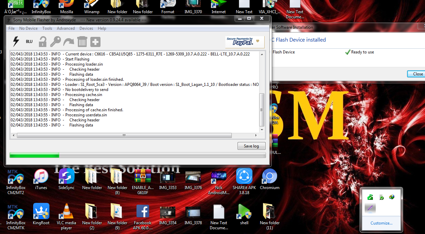Open the InfinityBox CM2MTK shortcut

tap(16, 216)
